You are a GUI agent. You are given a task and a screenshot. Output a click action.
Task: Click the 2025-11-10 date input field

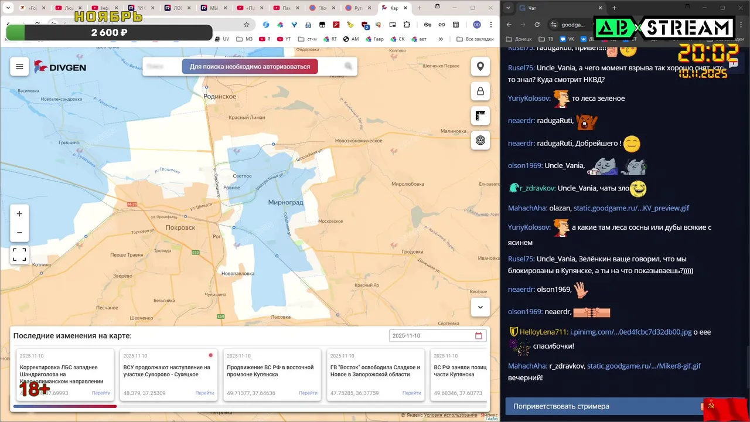pyautogui.click(x=438, y=336)
